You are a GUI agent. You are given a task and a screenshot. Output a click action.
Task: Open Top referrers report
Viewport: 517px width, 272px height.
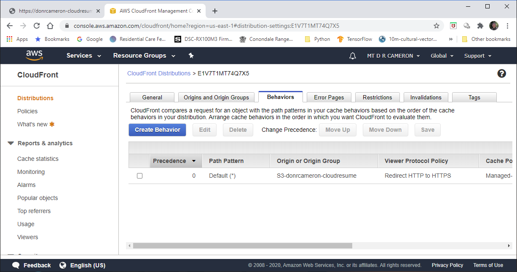click(34, 211)
